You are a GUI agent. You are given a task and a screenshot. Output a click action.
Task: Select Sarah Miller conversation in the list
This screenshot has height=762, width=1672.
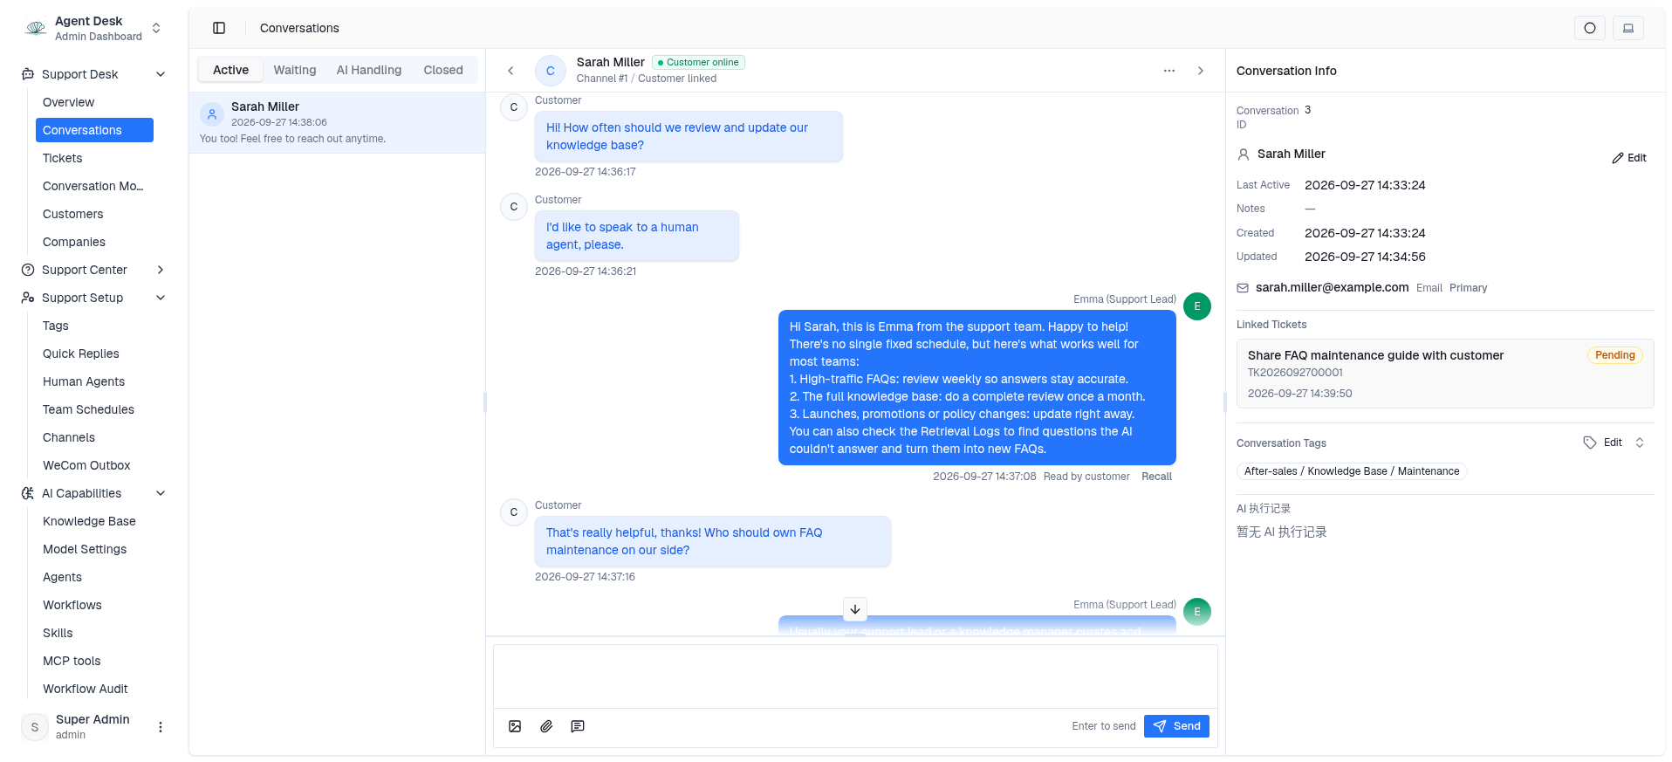pyautogui.click(x=337, y=122)
